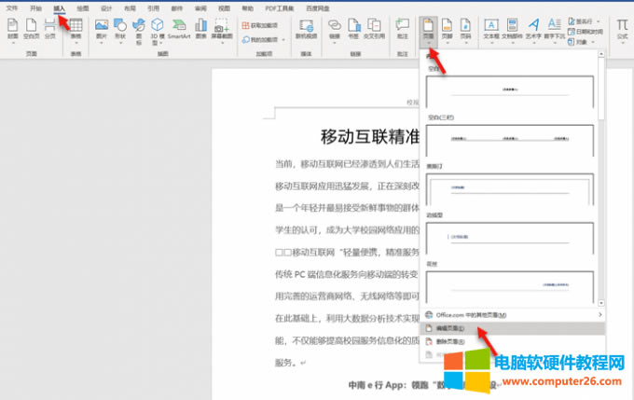Expand the text box (文本框) dropdown
The width and height of the screenshot is (634, 400).
(x=491, y=29)
